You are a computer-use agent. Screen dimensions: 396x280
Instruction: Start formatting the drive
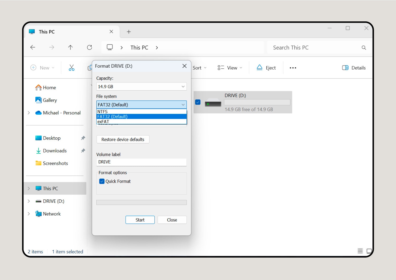coord(140,220)
